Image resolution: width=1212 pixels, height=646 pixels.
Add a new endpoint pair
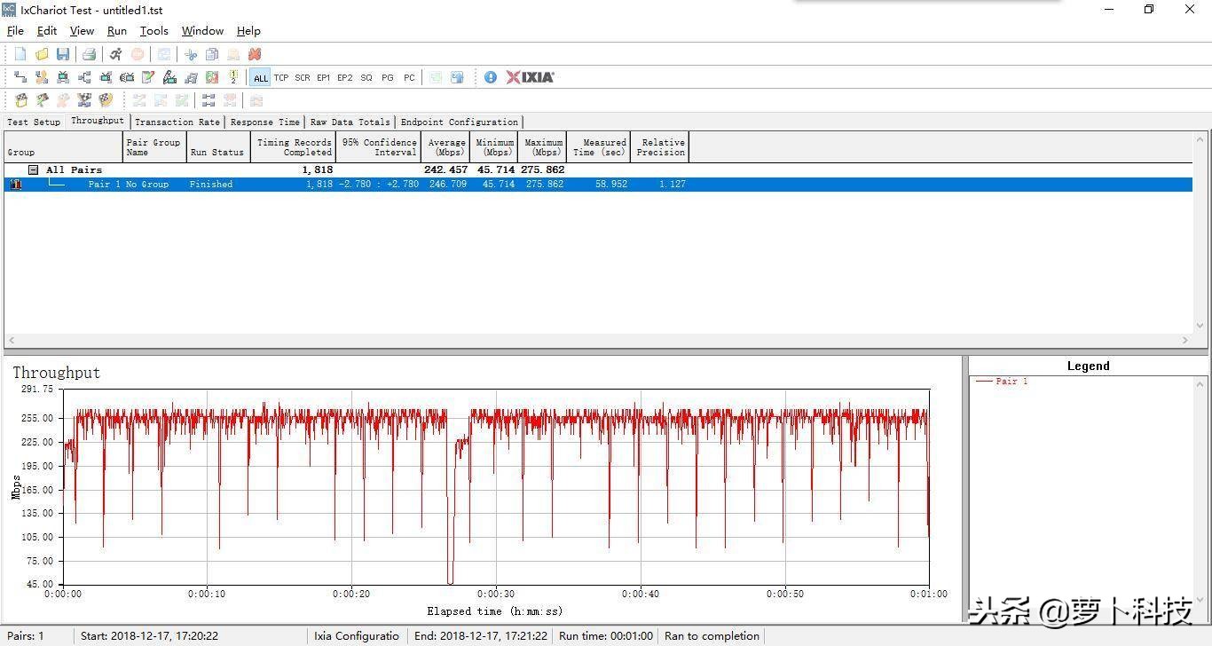coord(19,77)
